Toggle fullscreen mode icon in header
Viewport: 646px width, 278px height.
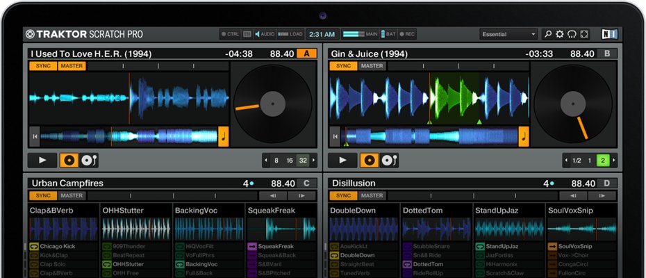click(x=584, y=34)
